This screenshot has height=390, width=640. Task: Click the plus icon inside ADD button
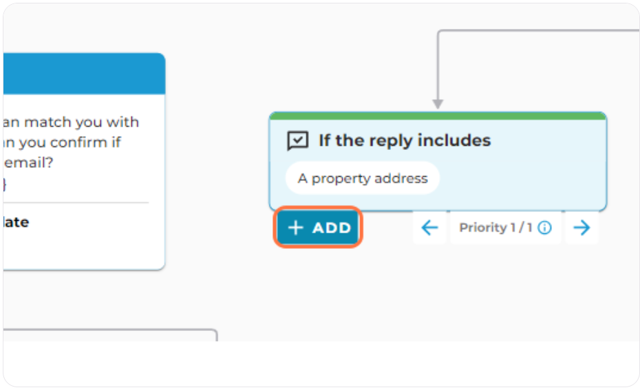click(x=295, y=228)
